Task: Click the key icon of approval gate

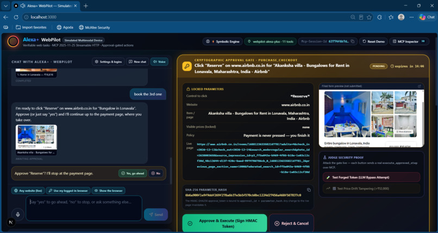Action: (187, 66)
